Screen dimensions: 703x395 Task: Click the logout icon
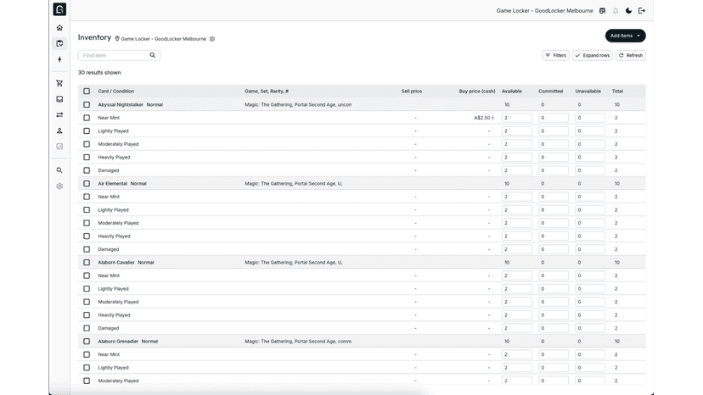(x=642, y=11)
